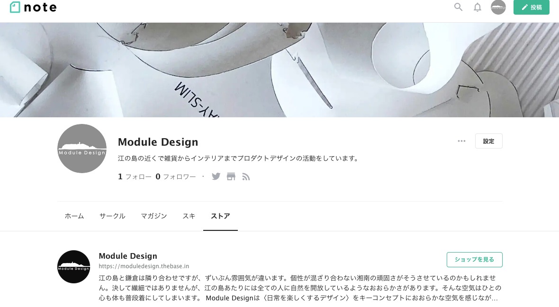
Task: Switch to the ホーム tab
Action: (x=74, y=216)
